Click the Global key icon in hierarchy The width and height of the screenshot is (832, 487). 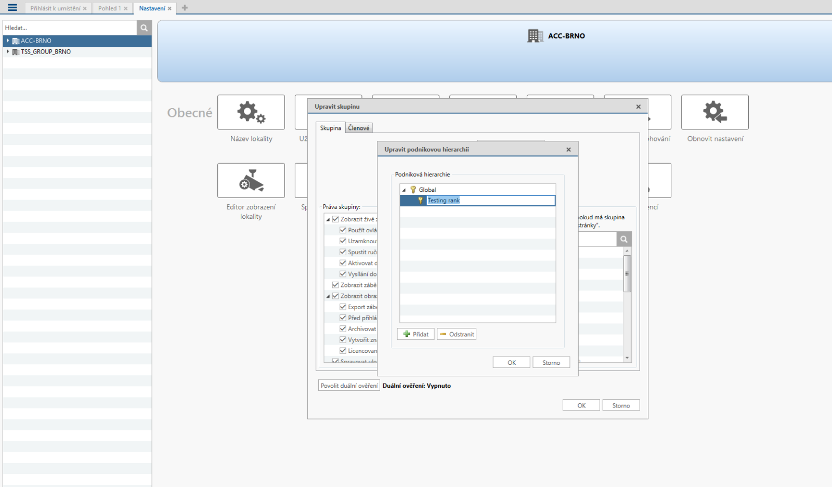[413, 190]
